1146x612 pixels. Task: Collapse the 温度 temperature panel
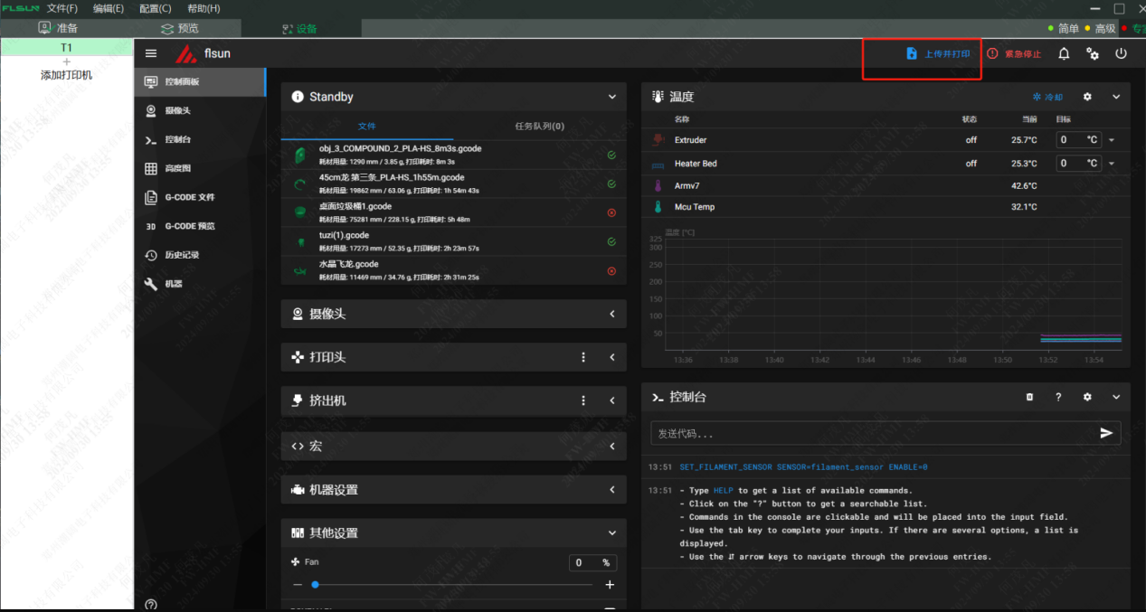click(1116, 97)
